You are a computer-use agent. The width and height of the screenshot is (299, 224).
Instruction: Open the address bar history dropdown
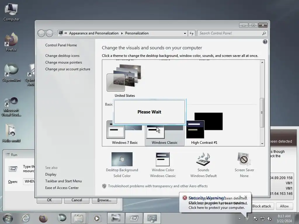coord(185,33)
